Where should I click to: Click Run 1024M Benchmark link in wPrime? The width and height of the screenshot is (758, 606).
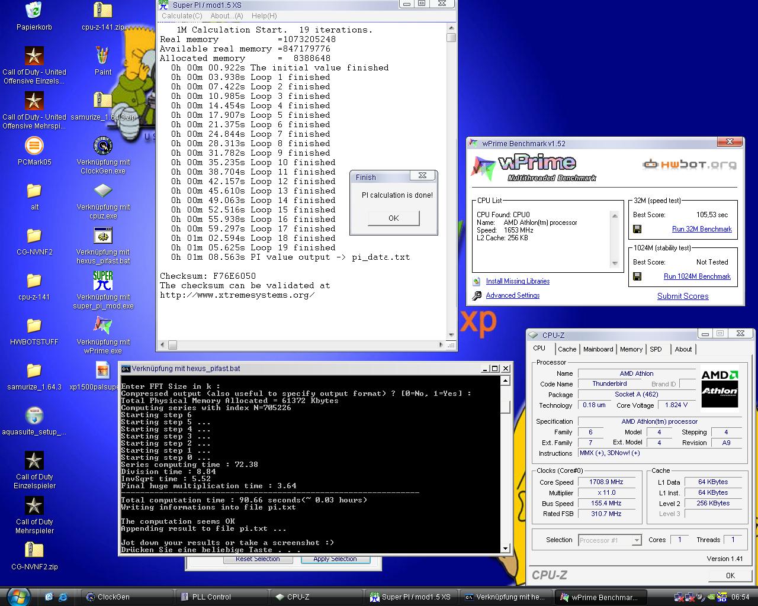pyautogui.click(x=697, y=276)
